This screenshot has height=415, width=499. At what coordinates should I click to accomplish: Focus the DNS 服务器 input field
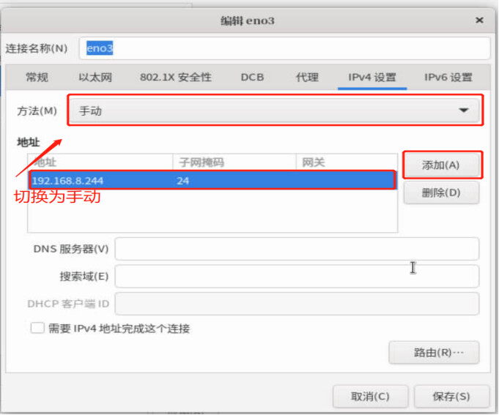pos(297,249)
